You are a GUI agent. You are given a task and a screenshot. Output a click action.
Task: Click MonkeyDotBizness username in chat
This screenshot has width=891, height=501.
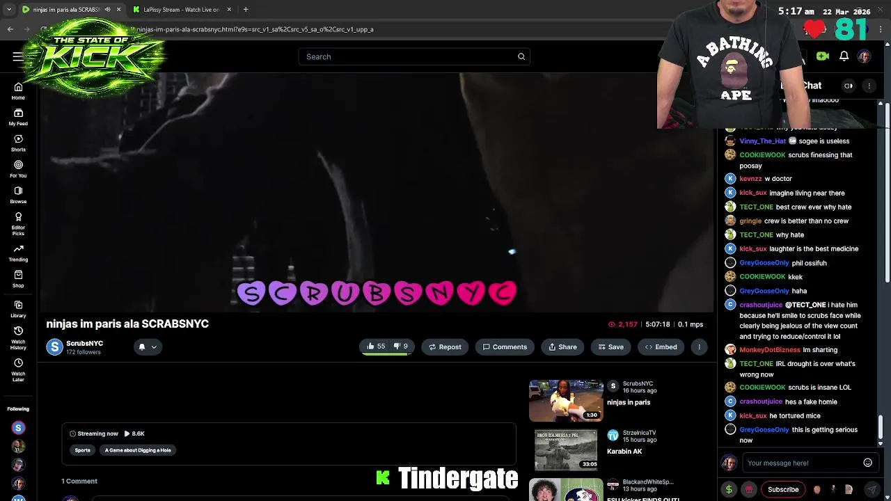(x=769, y=350)
